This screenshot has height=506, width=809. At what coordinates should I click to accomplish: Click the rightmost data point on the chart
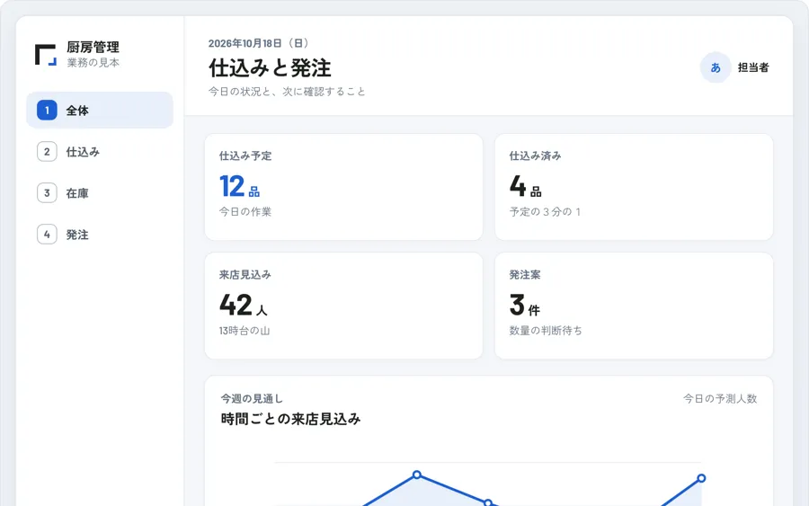[701, 478]
